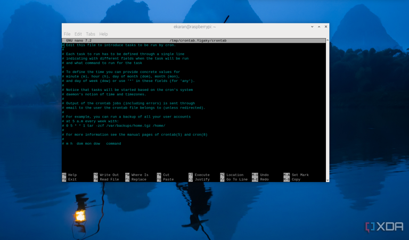
Task: Open the Tabs menu
Action: pos(91,34)
